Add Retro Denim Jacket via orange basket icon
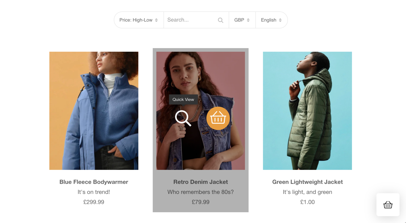The height and width of the screenshot is (223, 406). [x=218, y=118]
